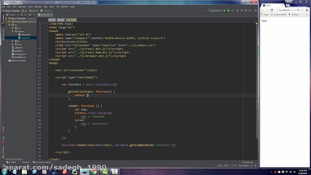Open Project panel settings gear

(30, 15)
